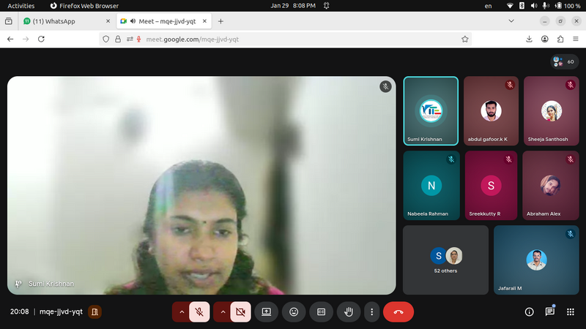Expand video settings arrow beside camera

pyautogui.click(x=222, y=312)
